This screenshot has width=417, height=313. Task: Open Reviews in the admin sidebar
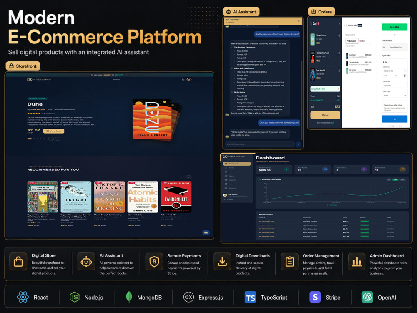(x=237, y=188)
